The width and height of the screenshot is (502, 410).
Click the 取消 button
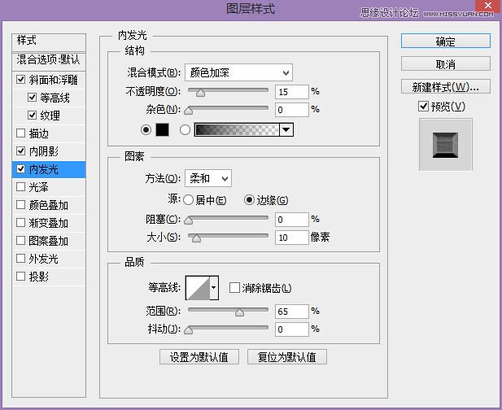[445, 64]
